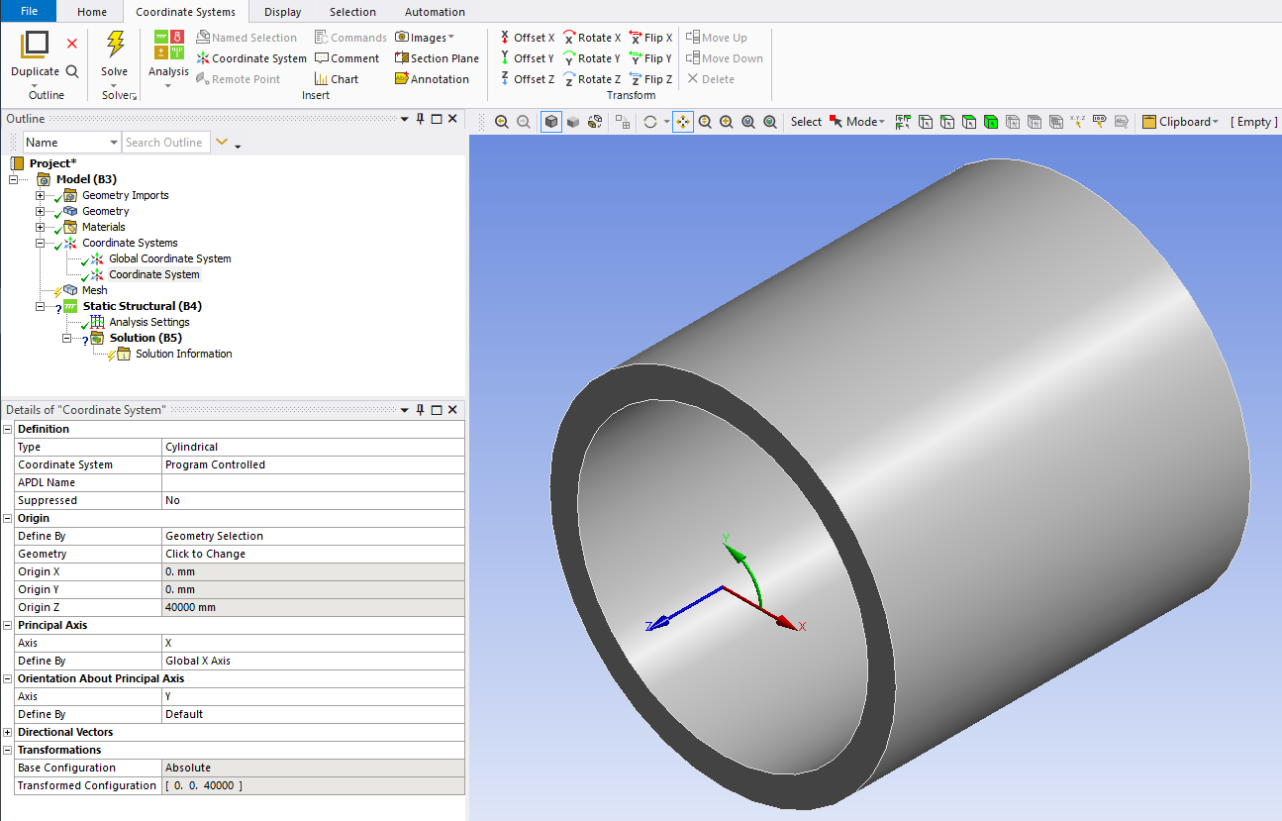Switch to the Display ribbon tab
Viewport: 1282px width, 821px height.
[x=282, y=12]
